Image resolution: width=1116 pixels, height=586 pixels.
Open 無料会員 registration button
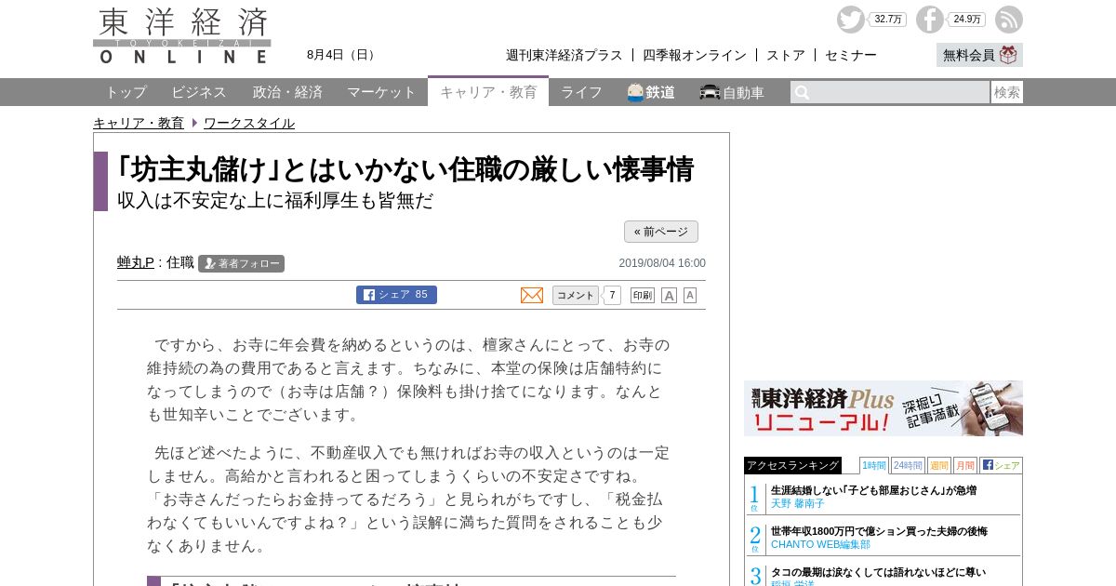(979, 55)
